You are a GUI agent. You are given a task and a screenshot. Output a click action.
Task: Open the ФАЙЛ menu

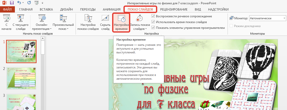coord(8,10)
